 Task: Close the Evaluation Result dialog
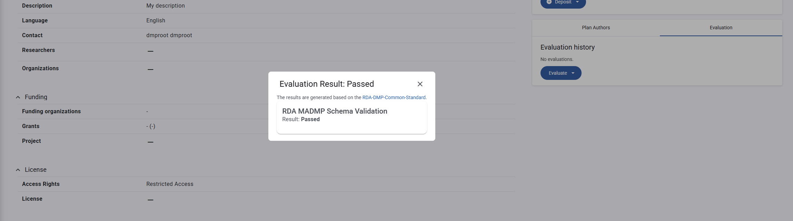(420, 84)
